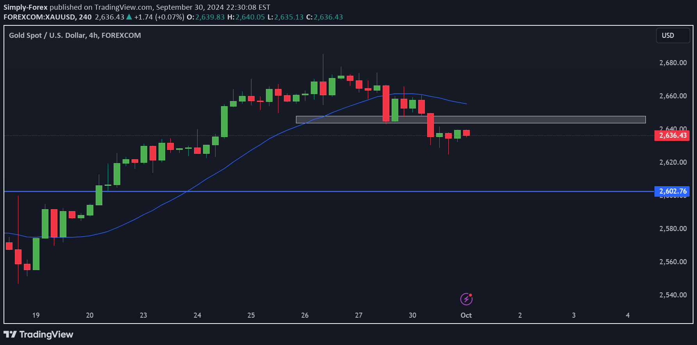Click the 24 date axis label

(x=198, y=315)
